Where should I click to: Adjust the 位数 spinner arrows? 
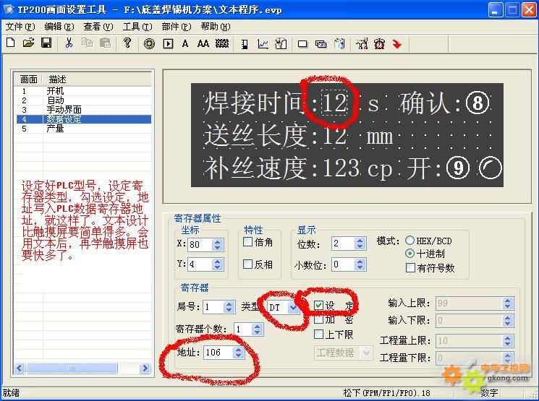pos(360,243)
